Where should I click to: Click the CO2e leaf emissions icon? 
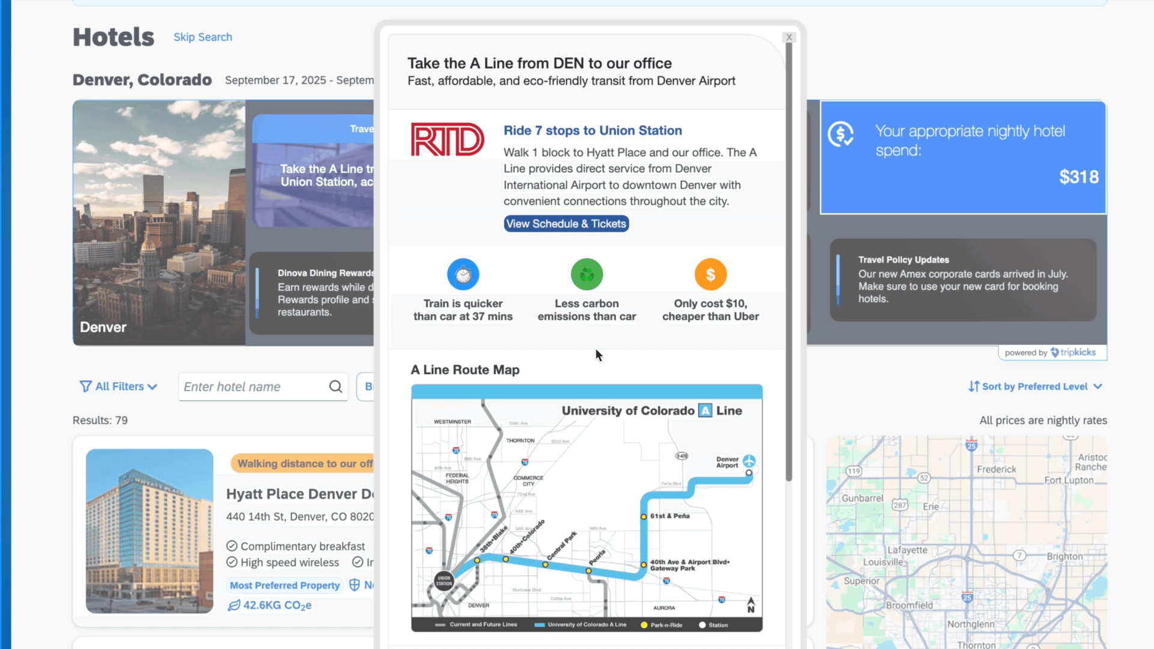click(234, 605)
